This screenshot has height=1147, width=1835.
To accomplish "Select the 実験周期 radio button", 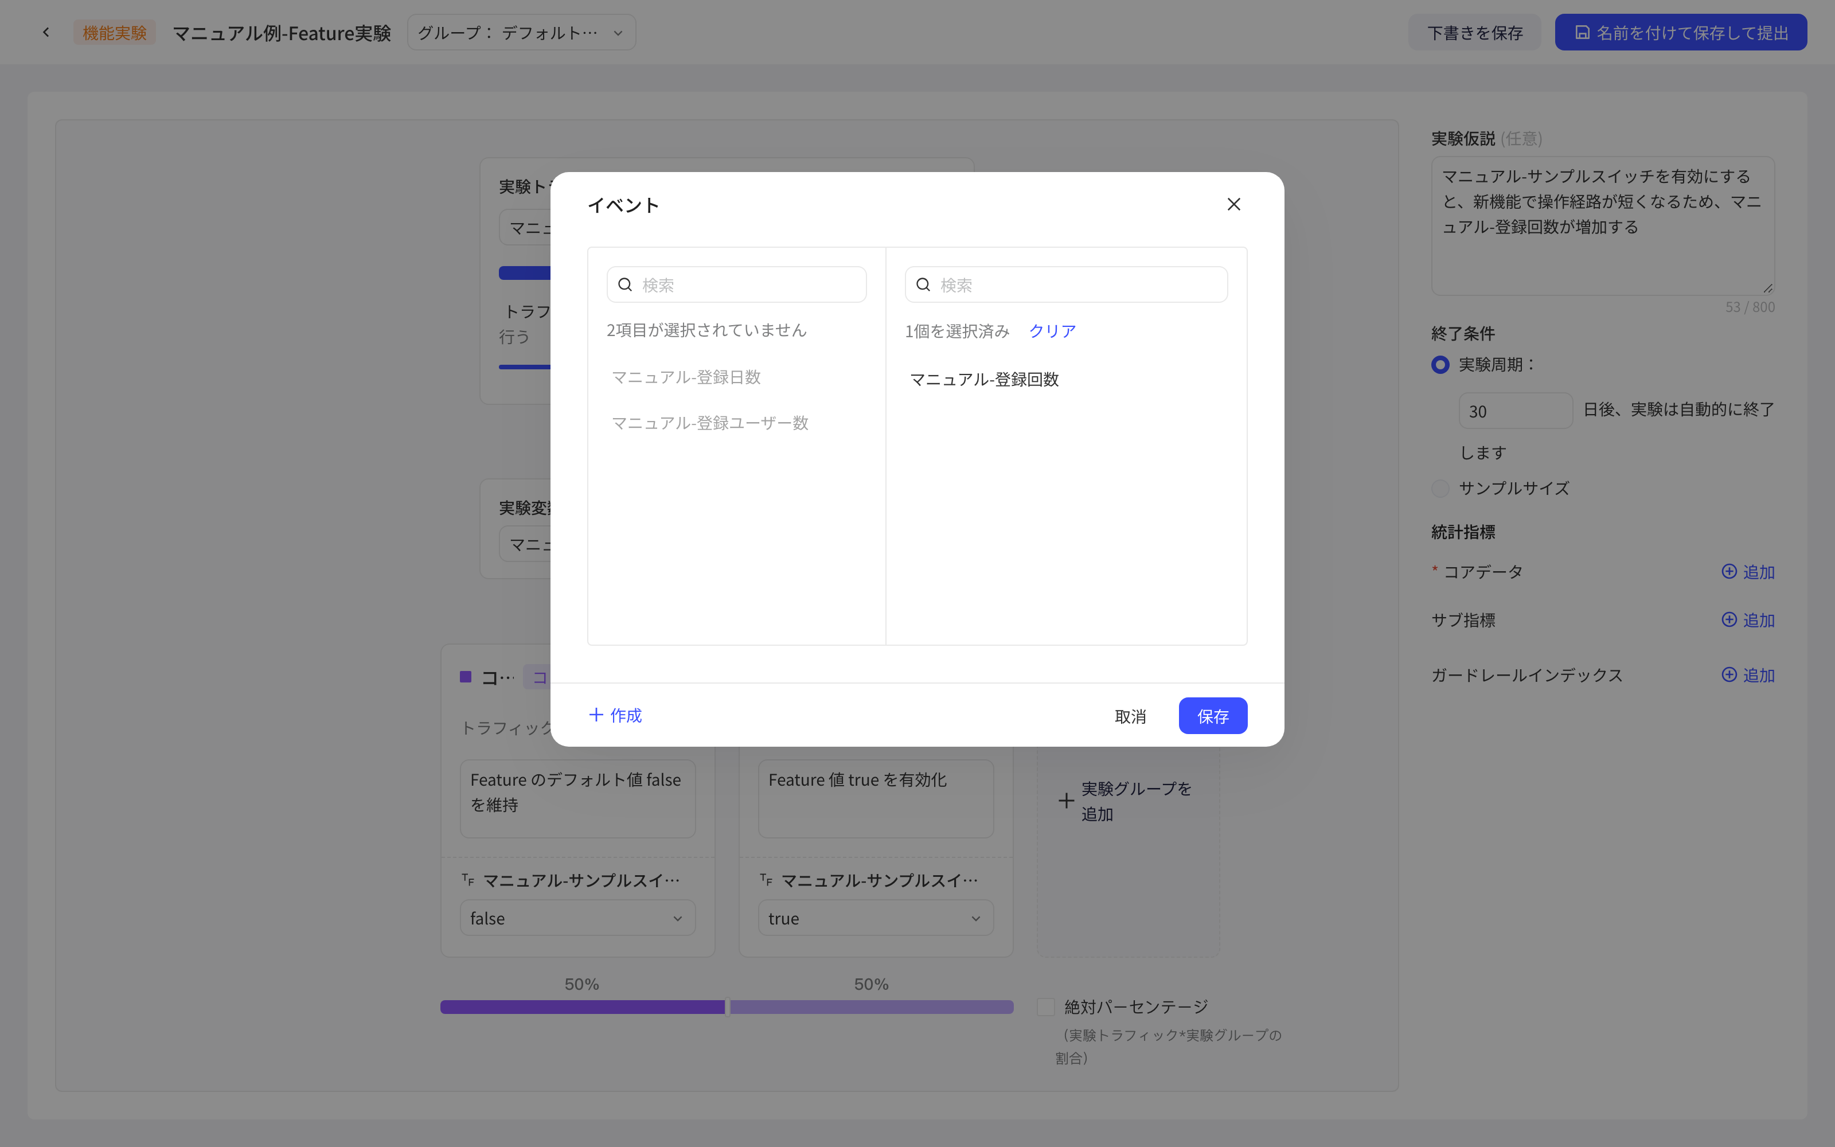I will pyautogui.click(x=1440, y=365).
